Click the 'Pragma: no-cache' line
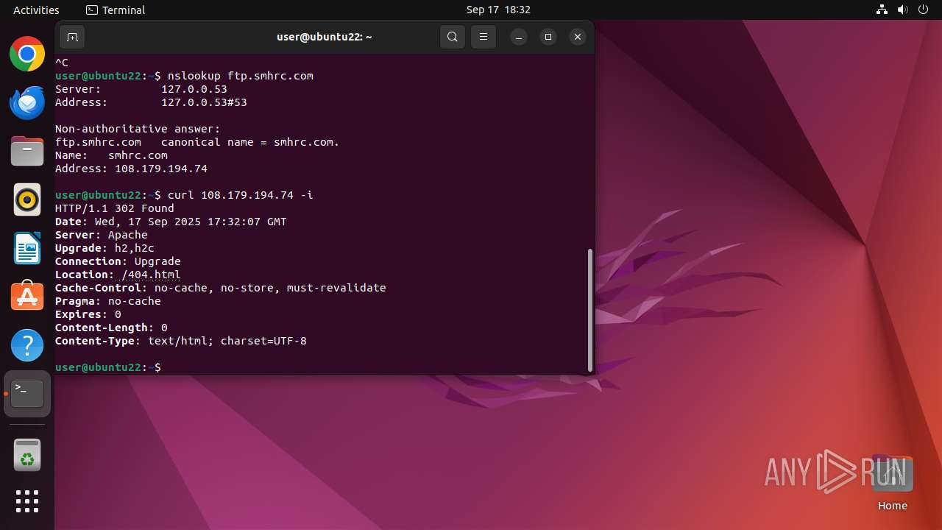 (x=108, y=301)
